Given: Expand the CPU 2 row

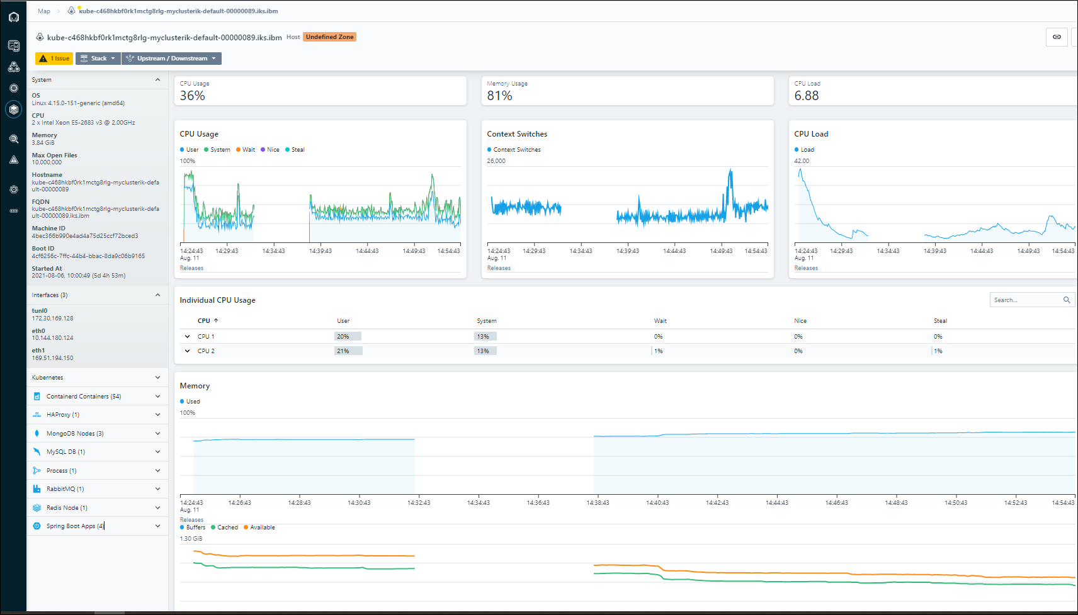Looking at the screenshot, I should (x=187, y=351).
